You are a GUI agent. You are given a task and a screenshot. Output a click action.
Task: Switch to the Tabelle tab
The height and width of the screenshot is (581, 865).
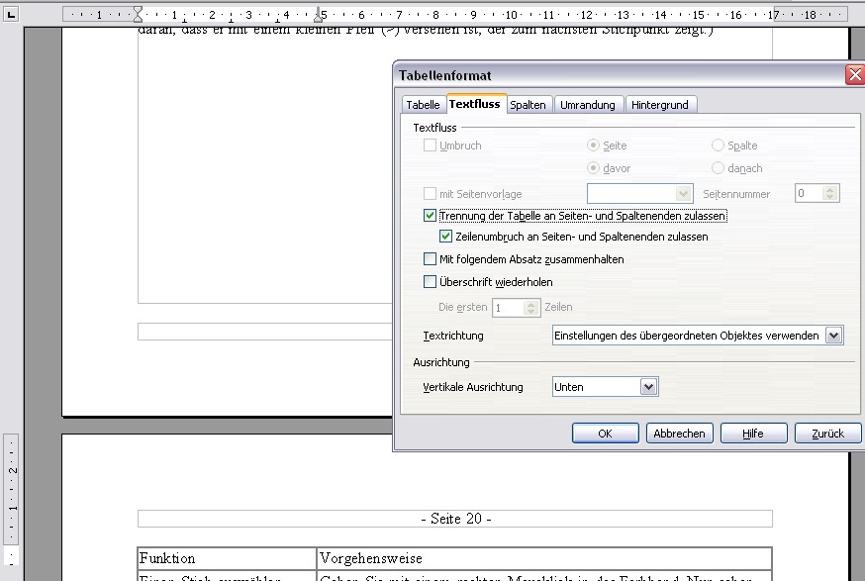tap(423, 105)
